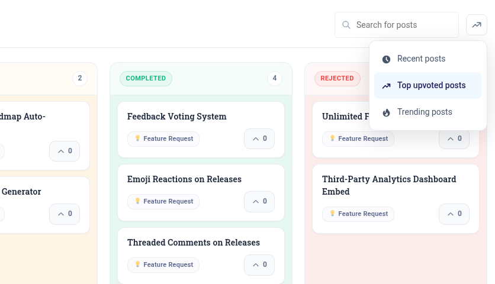Click lightbulb icon on Feedback Voting System tag
495x284 pixels.
(x=137, y=138)
